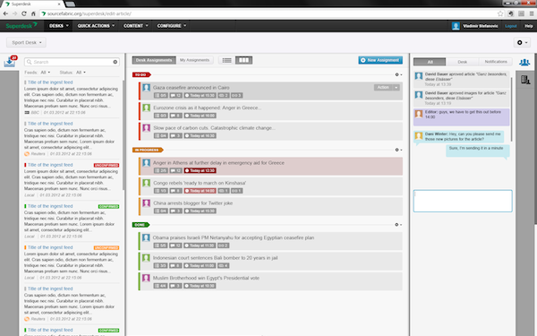This screenshot has width=537, height=336.
Task: Open the Quick Actions dropdown menu
Action: pyautogui.click(x=96, y=26)
